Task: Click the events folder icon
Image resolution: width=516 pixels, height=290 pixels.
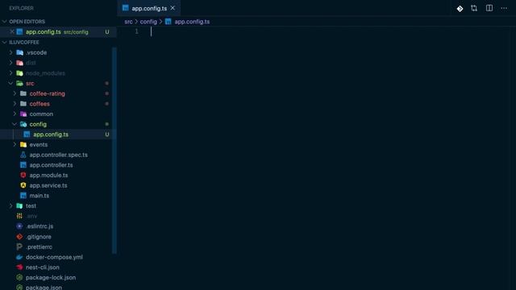Action: pyautogui.click(x=23, y=144)
